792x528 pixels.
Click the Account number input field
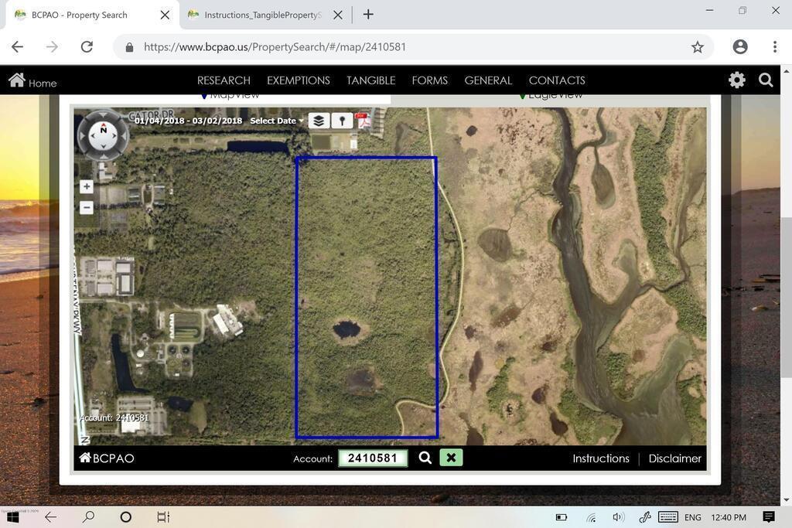pos(373,458)
